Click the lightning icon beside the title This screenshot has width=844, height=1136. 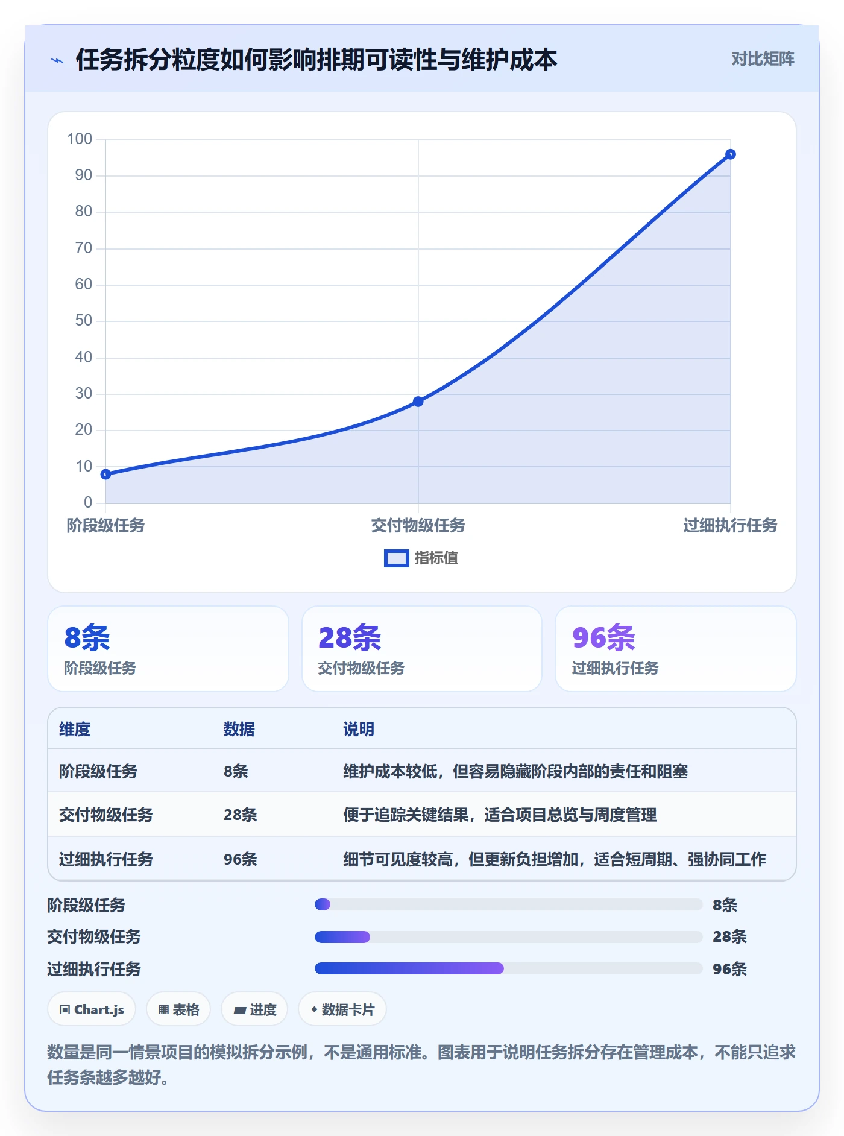pyautogui.click(x=57, y=60)
